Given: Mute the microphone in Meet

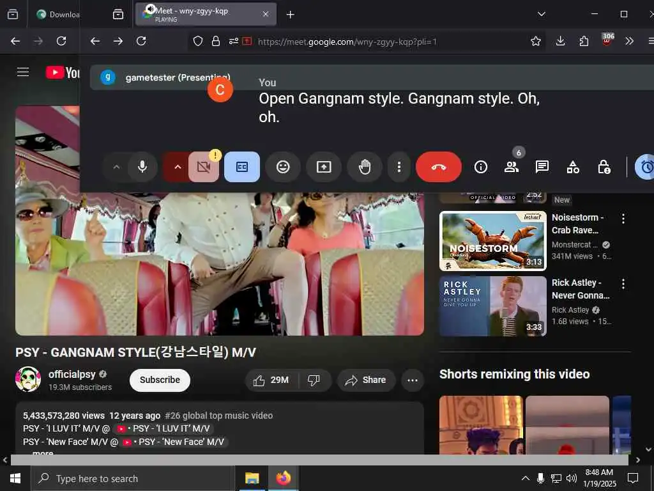Looking at the screenshot, I should pos(142,167).
